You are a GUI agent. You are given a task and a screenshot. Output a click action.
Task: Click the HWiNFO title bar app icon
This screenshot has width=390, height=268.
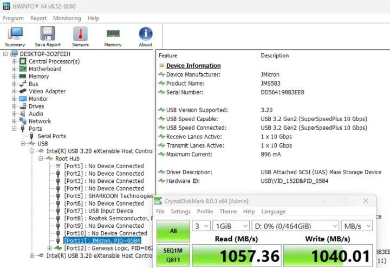(6, 6)
